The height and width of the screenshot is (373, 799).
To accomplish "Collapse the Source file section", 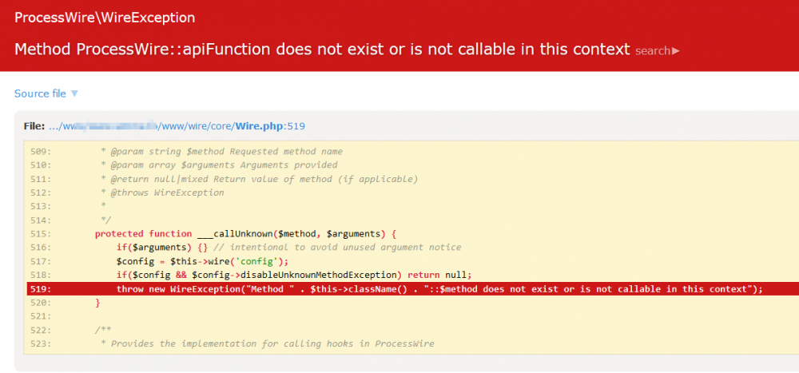I will [46, 93].
